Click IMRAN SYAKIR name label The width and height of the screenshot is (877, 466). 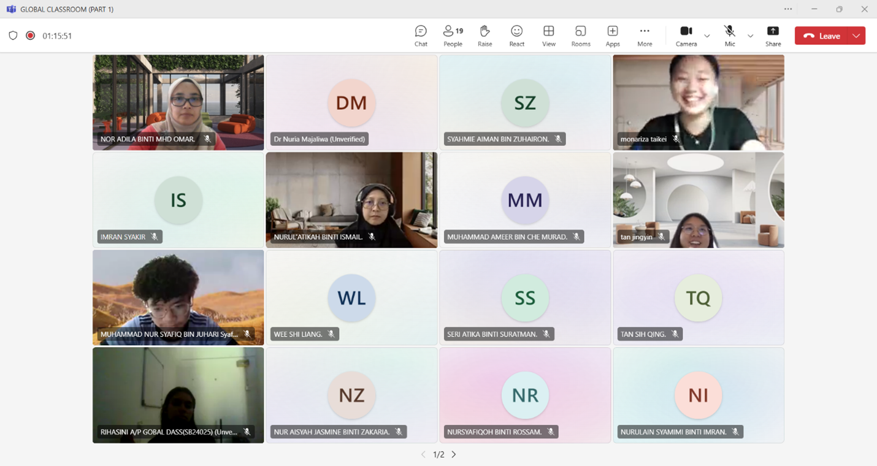123,237
